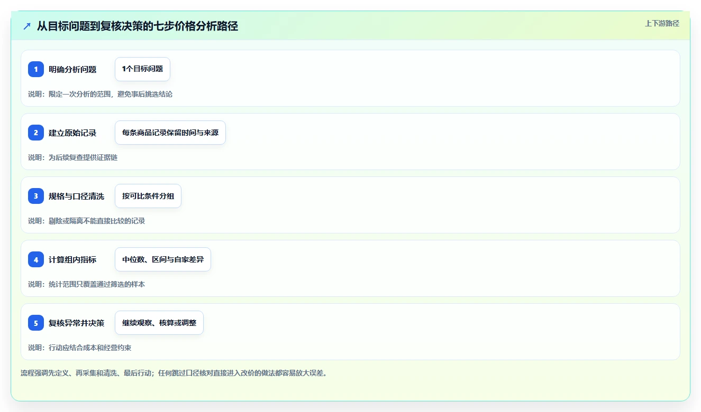
Task: Select the 中位数、区间与自家差异 chip
Action: [x=163, y=259]
